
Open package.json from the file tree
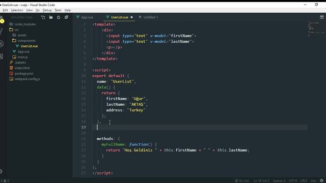[24, 73]
